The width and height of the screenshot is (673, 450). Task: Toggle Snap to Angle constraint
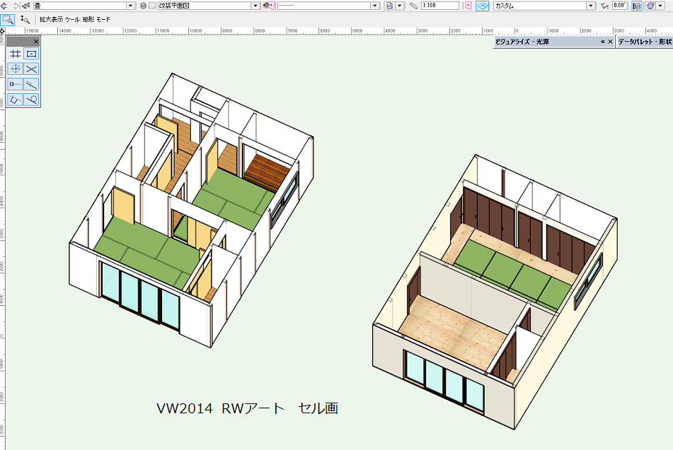(x=15, y=69)
